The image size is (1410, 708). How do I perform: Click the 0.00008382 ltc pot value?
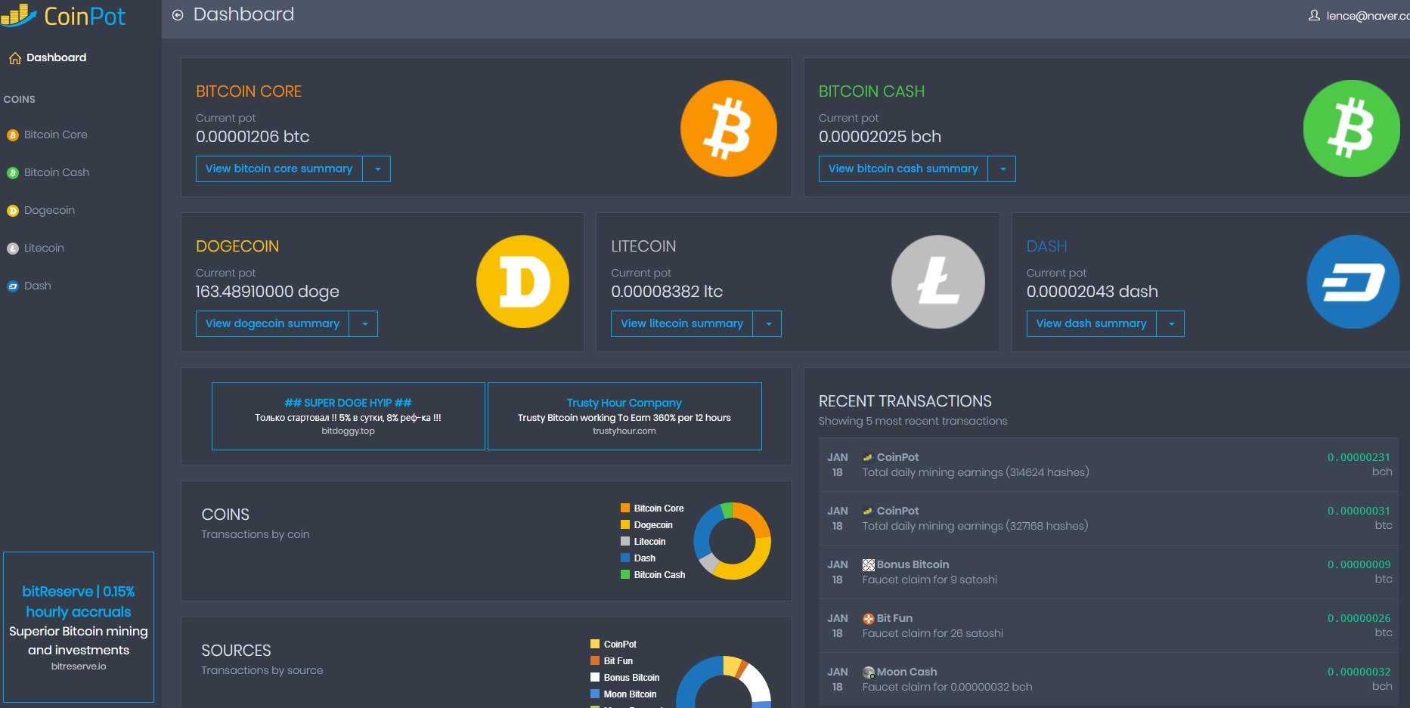pos(667,292)
